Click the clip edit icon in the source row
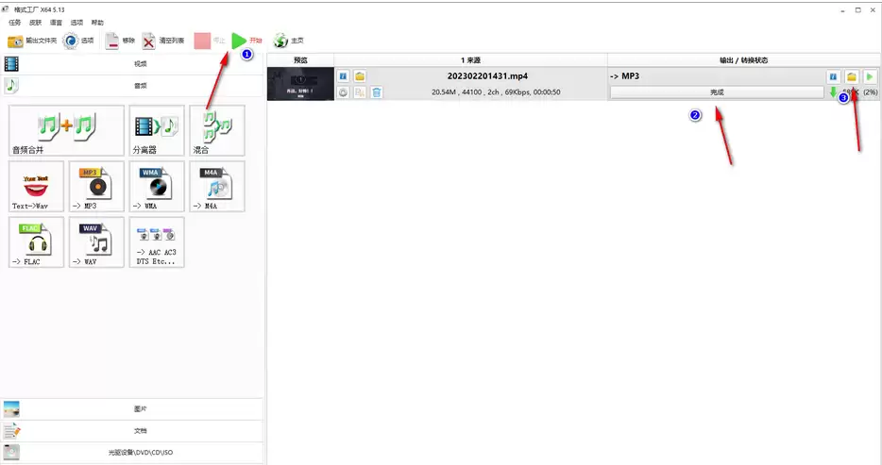Screen dimensions: 882x465 [x=360, y=92]
